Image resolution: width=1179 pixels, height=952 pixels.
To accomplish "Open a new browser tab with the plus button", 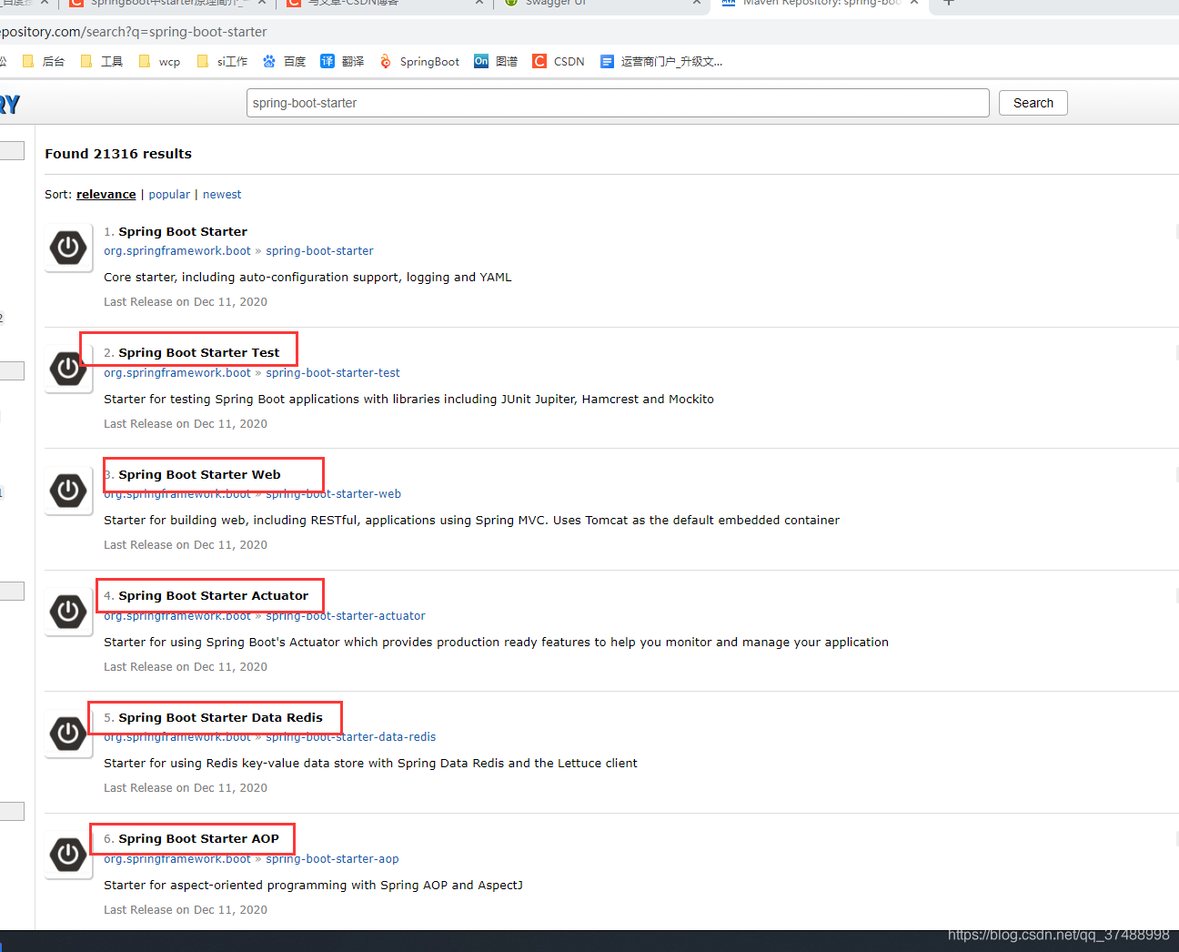I will pyautogui.click(x=949, y=3).
